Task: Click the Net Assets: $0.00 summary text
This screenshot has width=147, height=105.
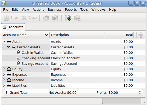Action: pyautogui.click(x=62, y=93)
